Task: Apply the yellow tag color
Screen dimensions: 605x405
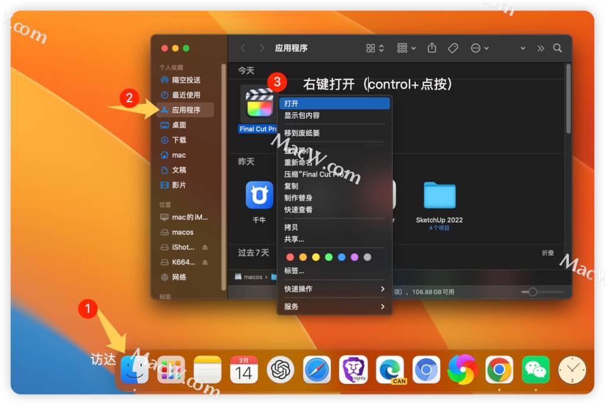Action: 316,257
